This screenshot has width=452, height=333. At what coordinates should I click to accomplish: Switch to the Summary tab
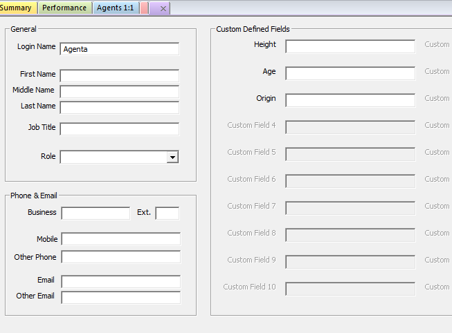click(17, 8)
